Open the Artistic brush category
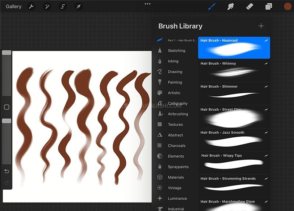Screen dimensions: 294x211 (x=174, y=93)
